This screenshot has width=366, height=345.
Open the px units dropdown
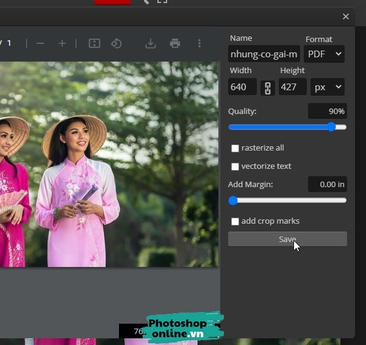click(327, 87)
